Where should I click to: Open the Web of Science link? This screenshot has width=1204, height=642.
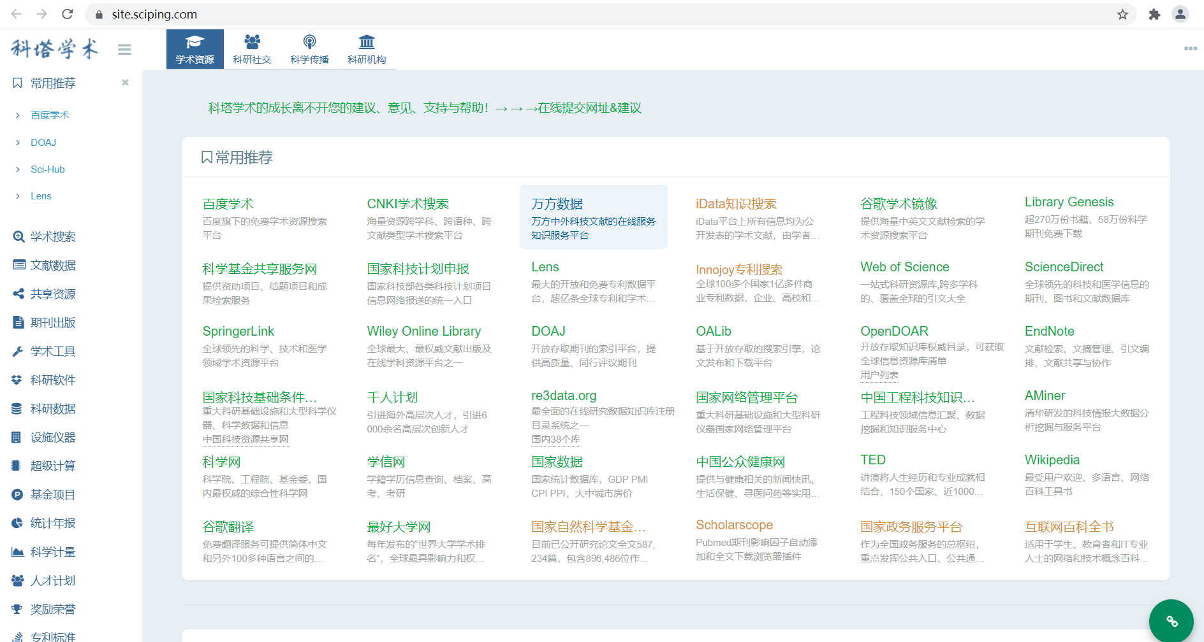tap(905, 267)
